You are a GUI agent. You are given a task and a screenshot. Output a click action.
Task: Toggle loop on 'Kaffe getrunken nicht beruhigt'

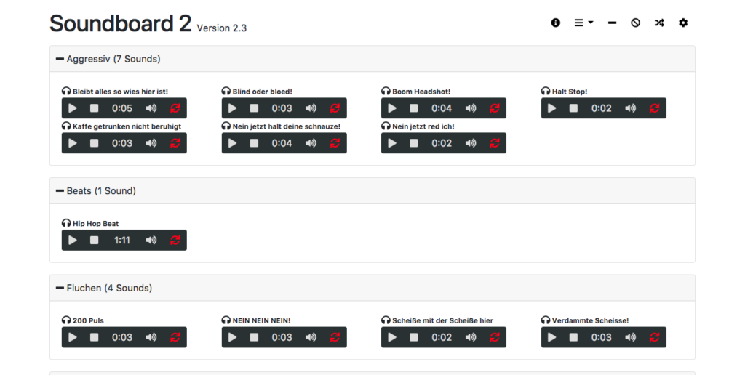click(x=175, y=143)
